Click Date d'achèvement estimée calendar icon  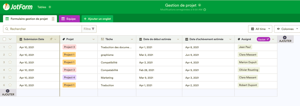tap(187, 39)
